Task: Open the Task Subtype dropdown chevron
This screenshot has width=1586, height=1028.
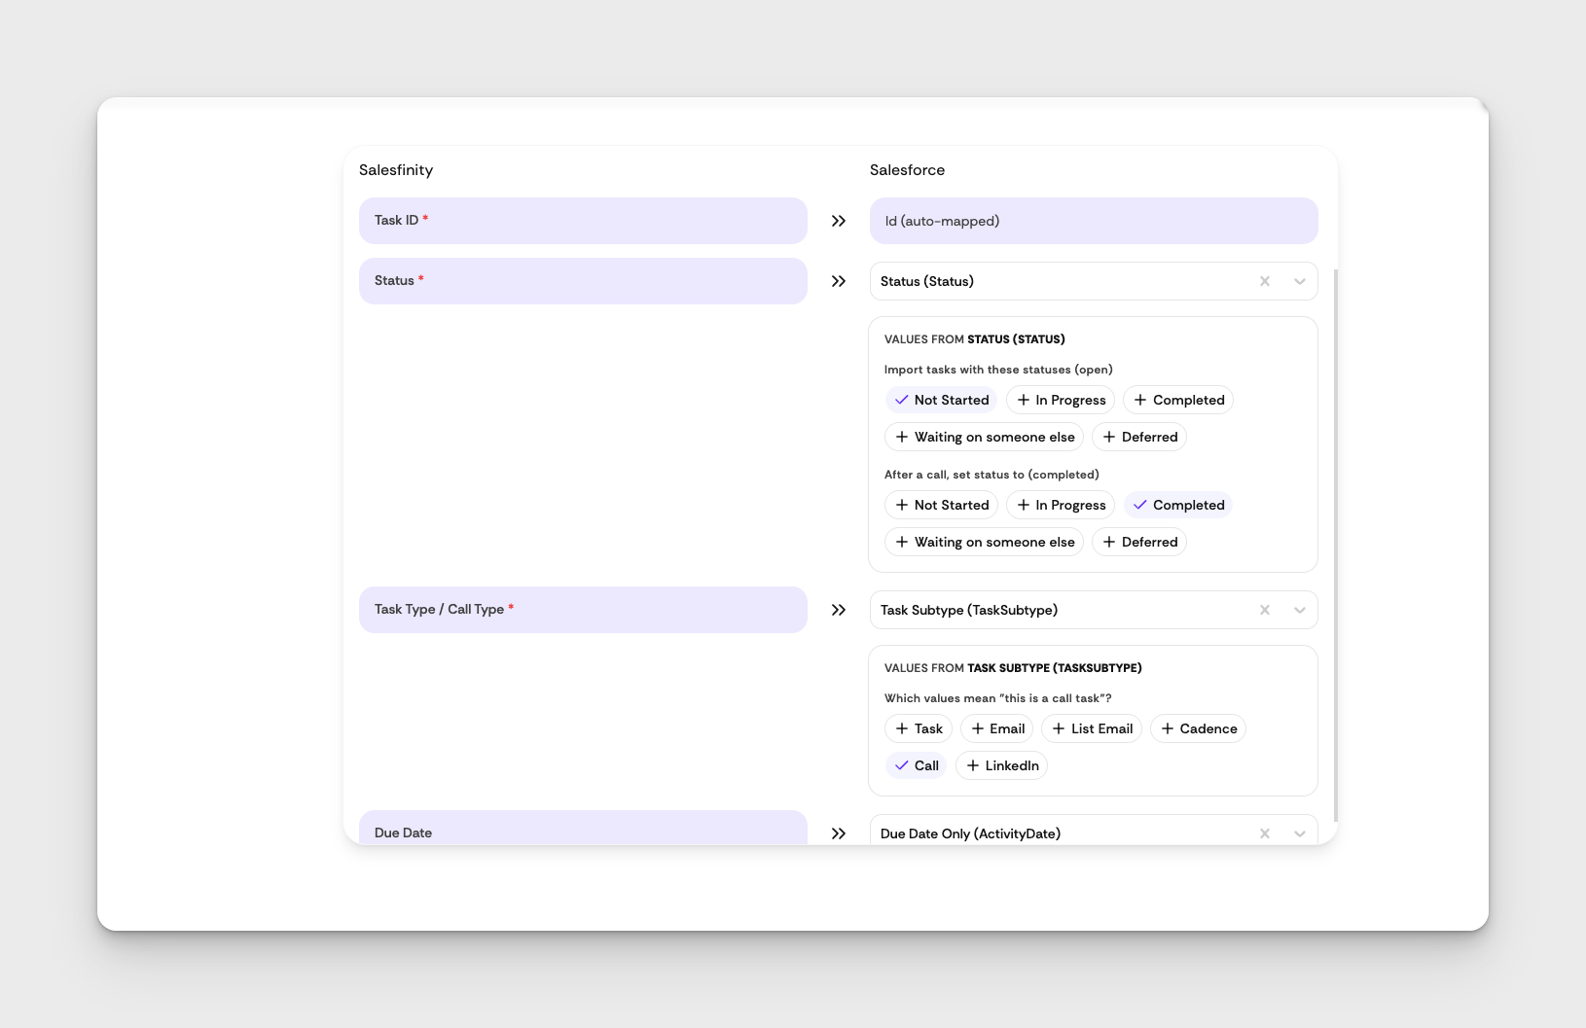Action: 1300,610
